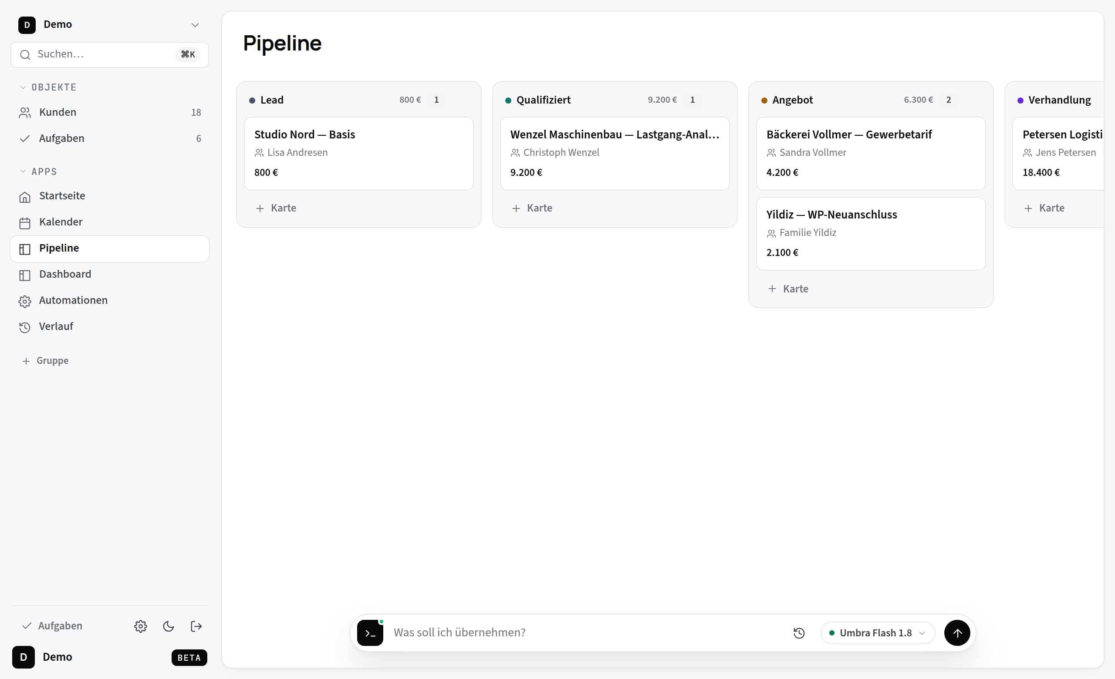Open the Dashboard app
This screenshot has width=1115, height=679.
point(109,274)
